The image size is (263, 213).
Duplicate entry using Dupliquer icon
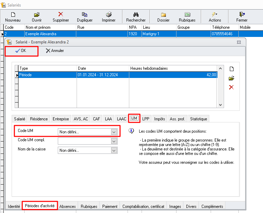tap(84, 15)
